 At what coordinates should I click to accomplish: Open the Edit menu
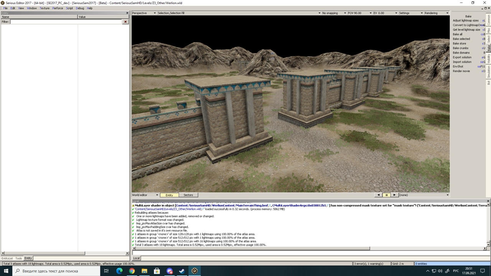(x=13, y=8)
